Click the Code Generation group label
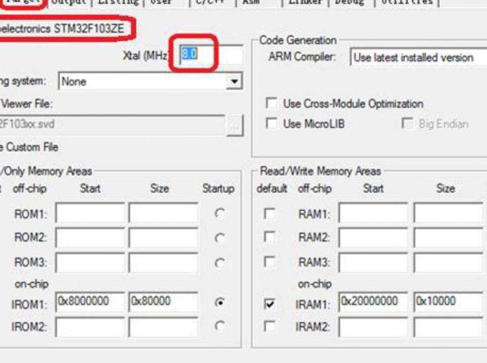The image size is (487, 363). pos(298,40)
